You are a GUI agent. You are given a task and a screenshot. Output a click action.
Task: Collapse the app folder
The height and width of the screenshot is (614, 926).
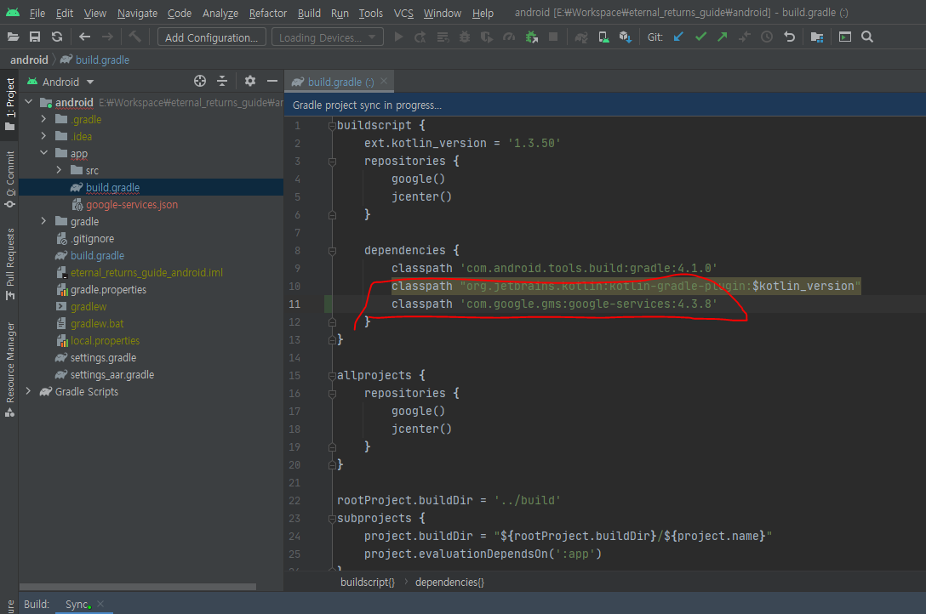[x=43, y=153]
